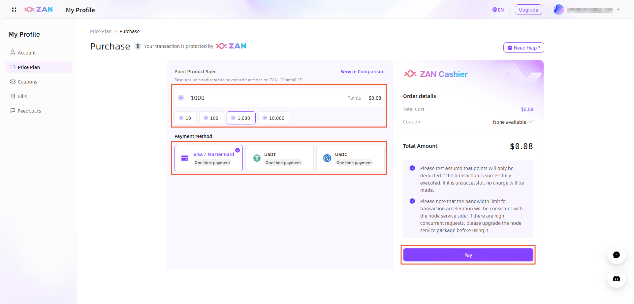The image size is (634, 304).
Task: Open the Coupon None available dropdown
Action: 513,122
